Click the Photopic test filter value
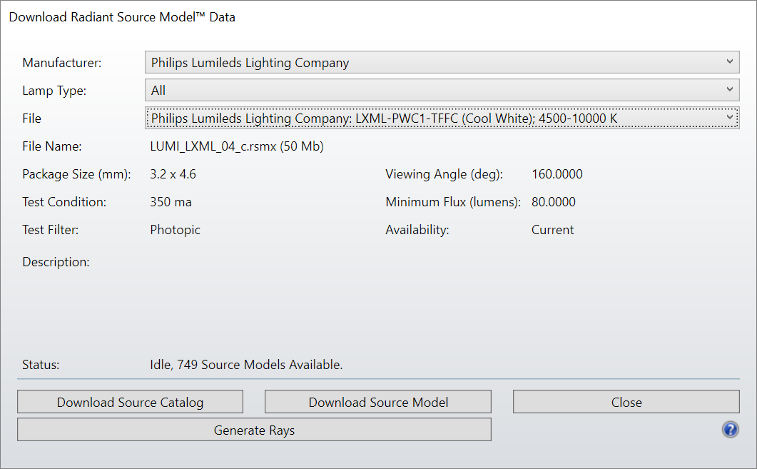 [175, 230]
